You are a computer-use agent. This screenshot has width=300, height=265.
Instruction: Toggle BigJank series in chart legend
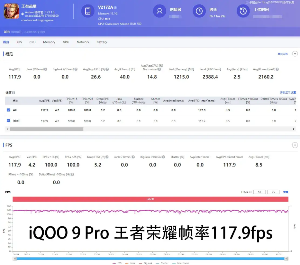coord(145,263)
